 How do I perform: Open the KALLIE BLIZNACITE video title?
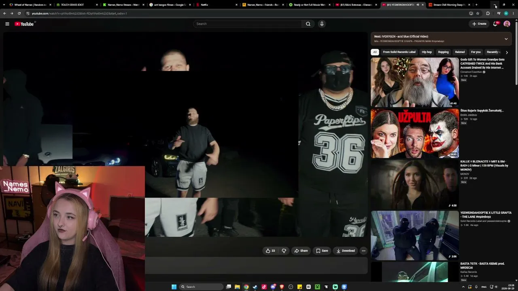coord(484,165)
